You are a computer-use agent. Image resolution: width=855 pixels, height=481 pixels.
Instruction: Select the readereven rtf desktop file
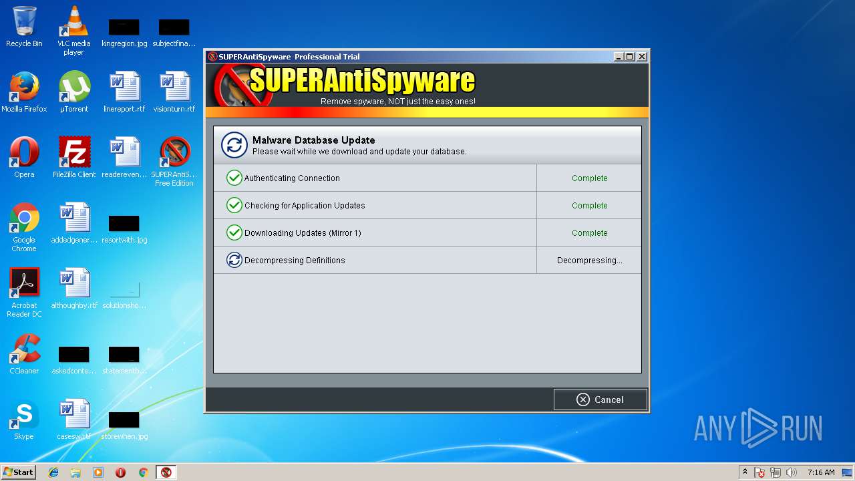124,158
